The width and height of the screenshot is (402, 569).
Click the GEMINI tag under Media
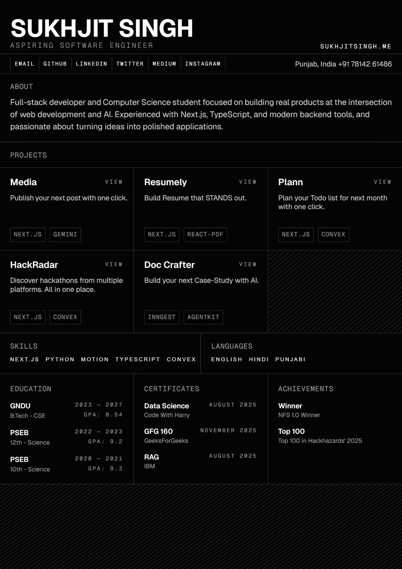pos(65,235)
